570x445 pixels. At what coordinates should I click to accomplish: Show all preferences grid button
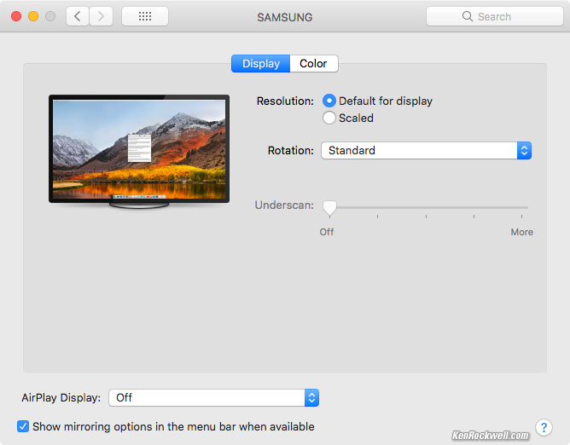point(145,16)
